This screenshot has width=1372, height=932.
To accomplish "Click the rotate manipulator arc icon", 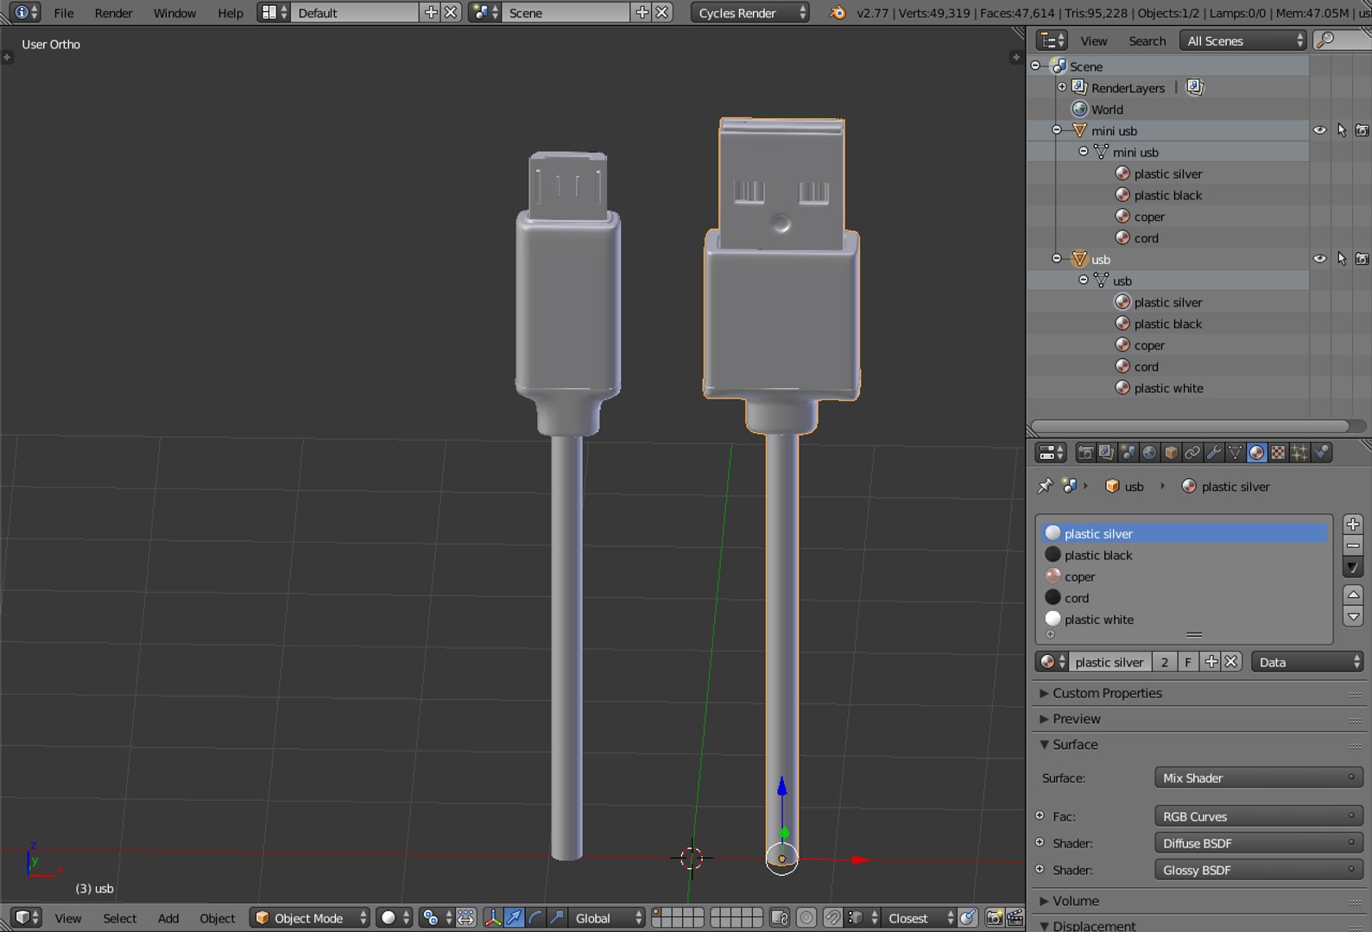I will coord(535,917).
